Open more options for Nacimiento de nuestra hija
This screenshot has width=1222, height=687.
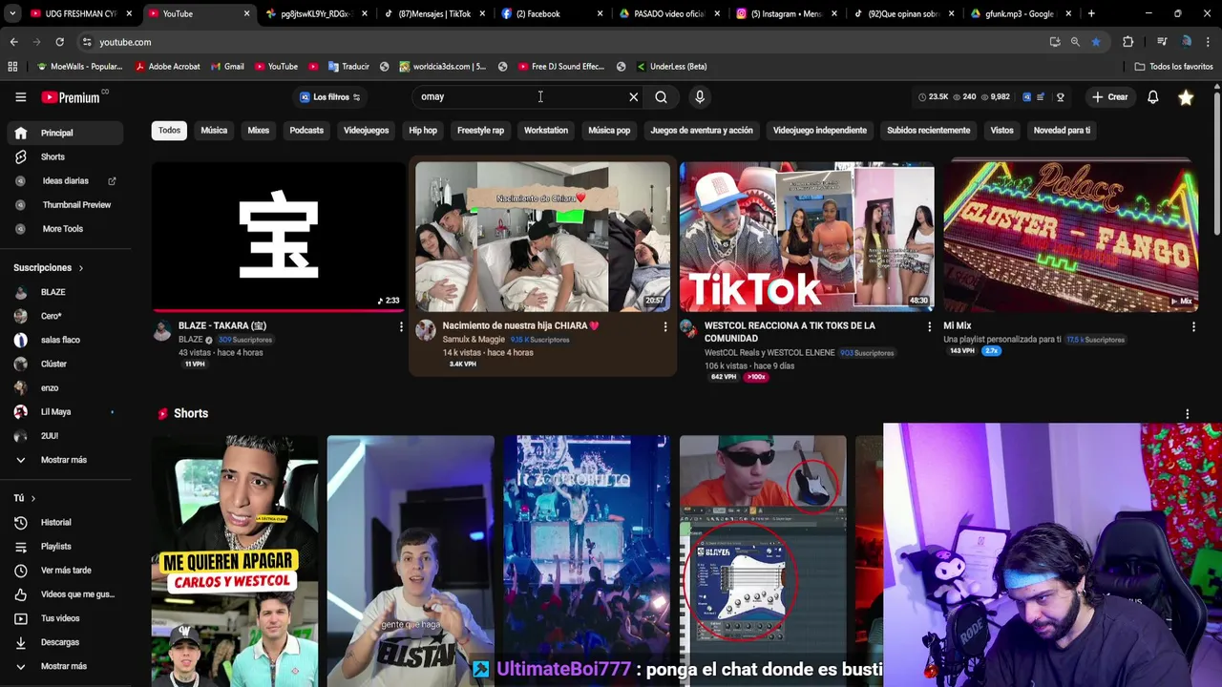(665, 326)
